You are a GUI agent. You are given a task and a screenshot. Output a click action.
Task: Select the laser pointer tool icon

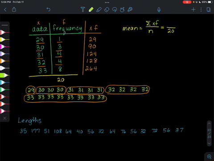[130, 9]
